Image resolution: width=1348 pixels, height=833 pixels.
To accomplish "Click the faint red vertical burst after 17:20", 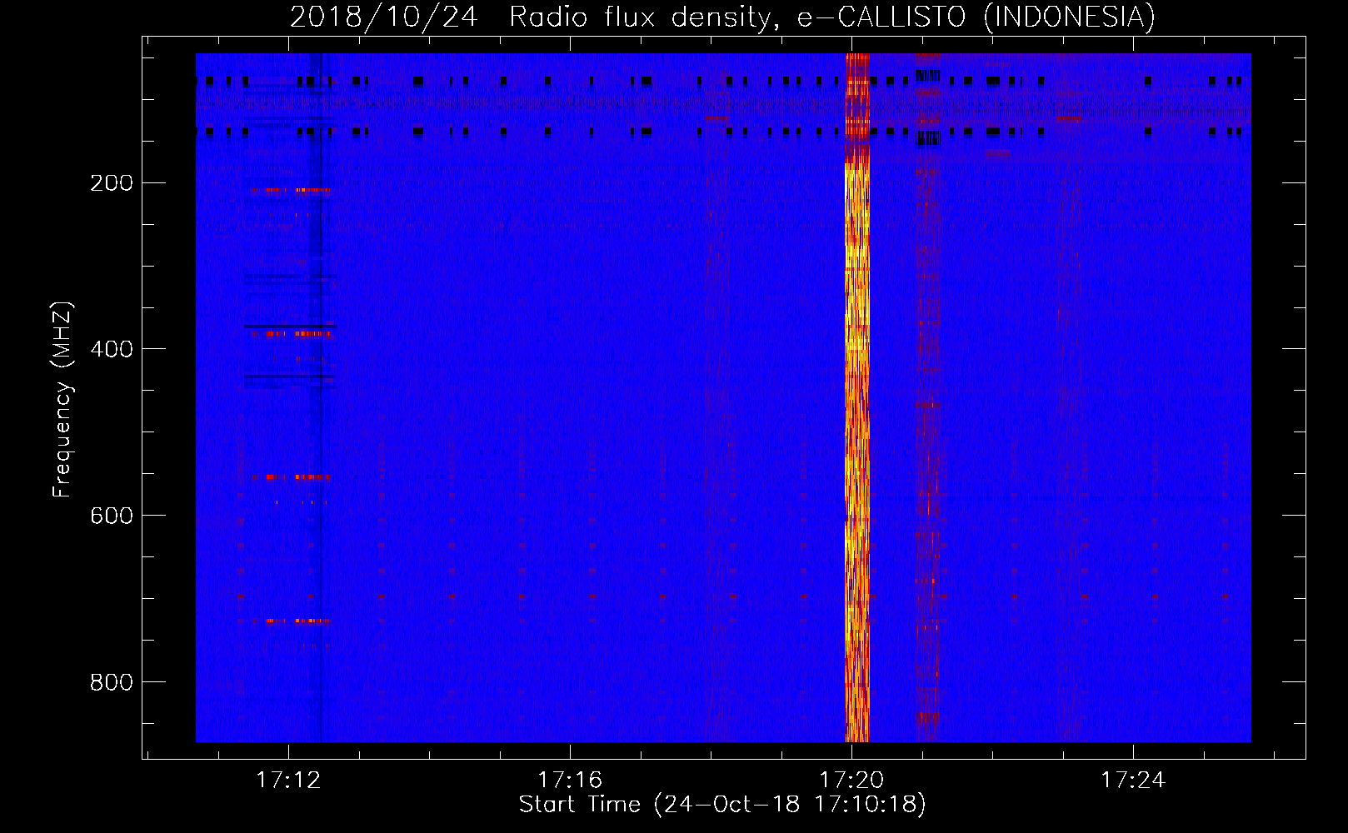I will click(928, 398).
